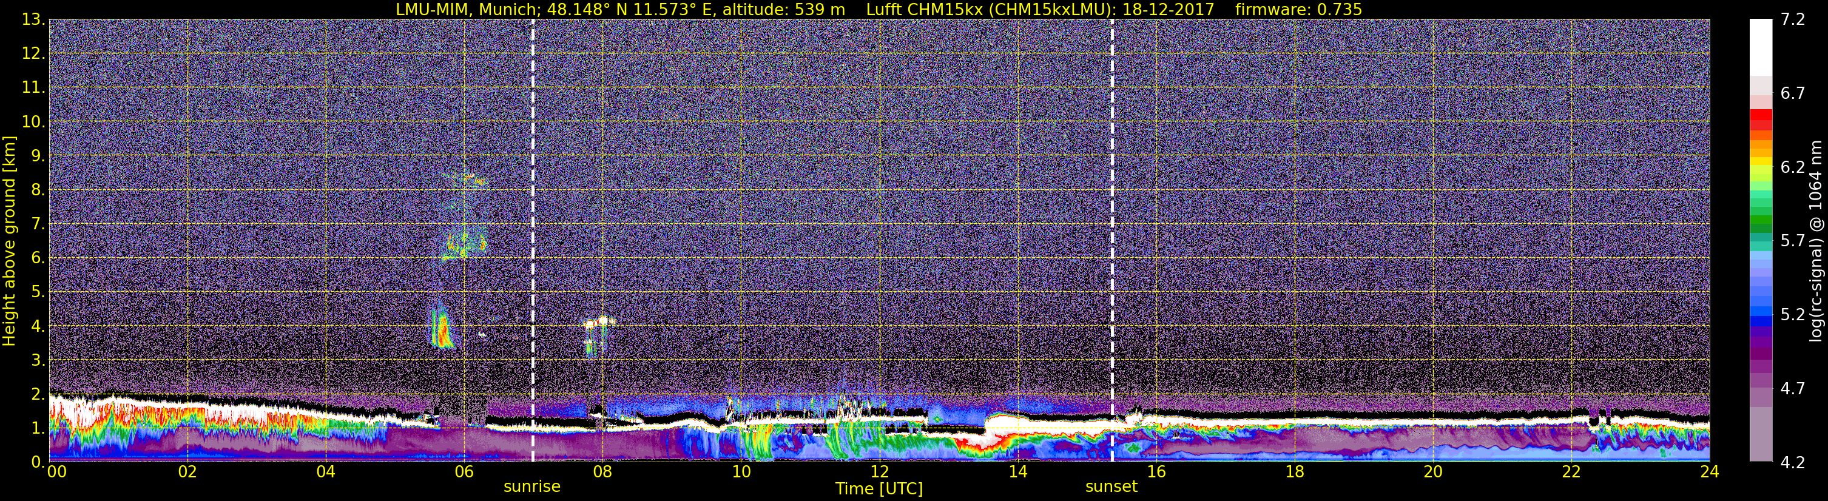1828x501 pixels.
Task: Click the 'sunrise' label below the axis
Action: [x=532, y=487]
